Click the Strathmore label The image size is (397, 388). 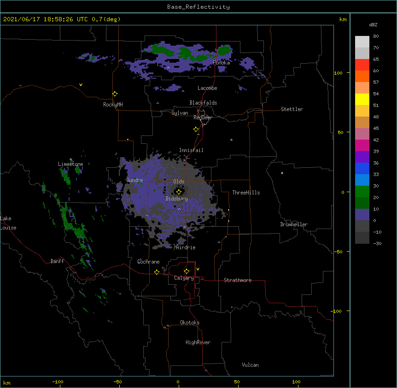[238, 280]
